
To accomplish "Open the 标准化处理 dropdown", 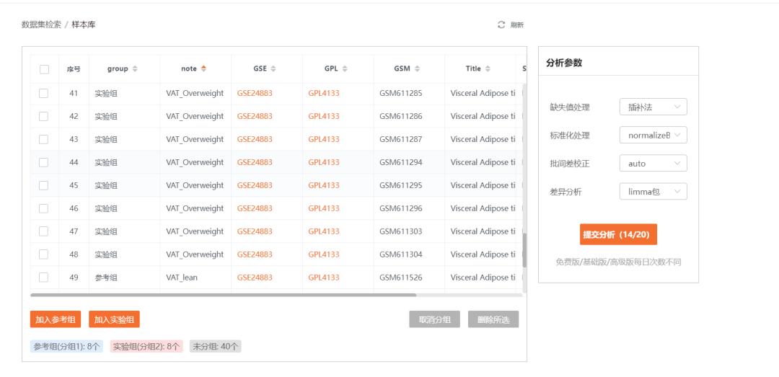I will (x=653, y=135).
